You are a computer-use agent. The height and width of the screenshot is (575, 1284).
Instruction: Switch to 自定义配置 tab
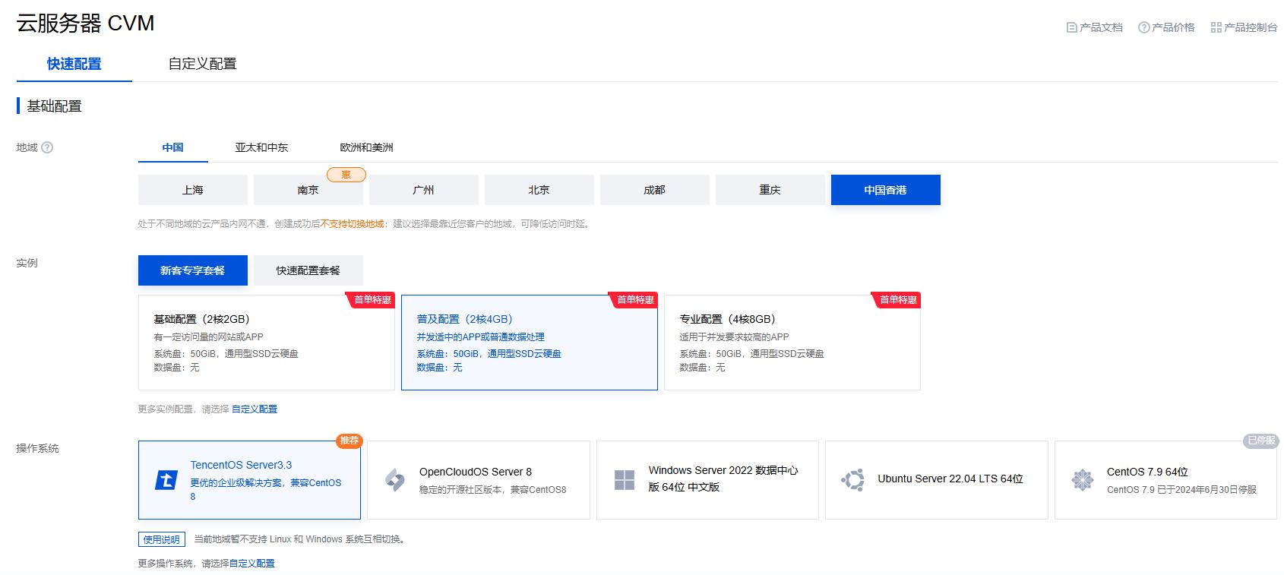coord(202,64)
